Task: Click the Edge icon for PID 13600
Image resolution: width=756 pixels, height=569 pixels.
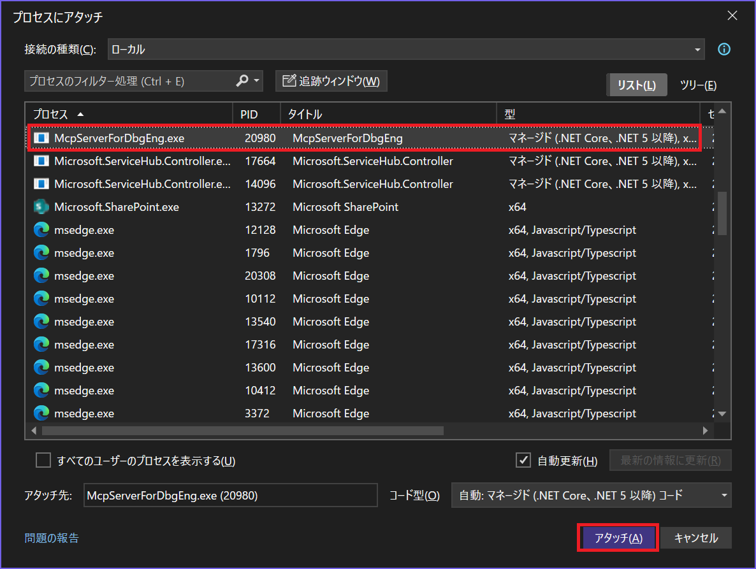Action: pyautogui.click(x=41, y=368)
